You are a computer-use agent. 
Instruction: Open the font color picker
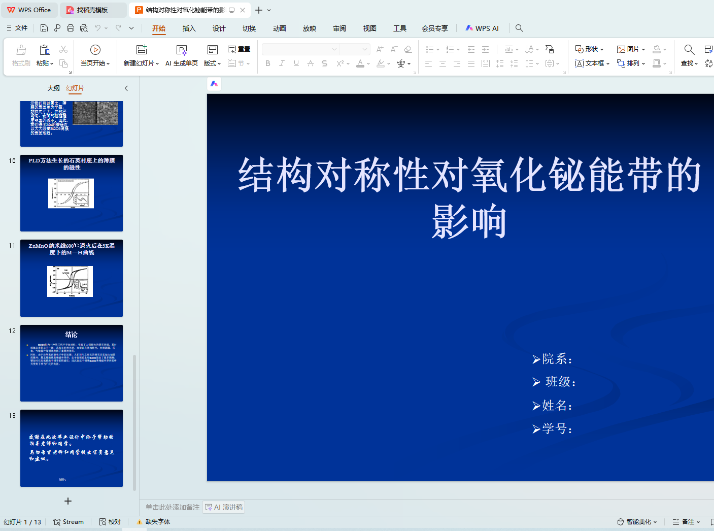tap(368, 63)
